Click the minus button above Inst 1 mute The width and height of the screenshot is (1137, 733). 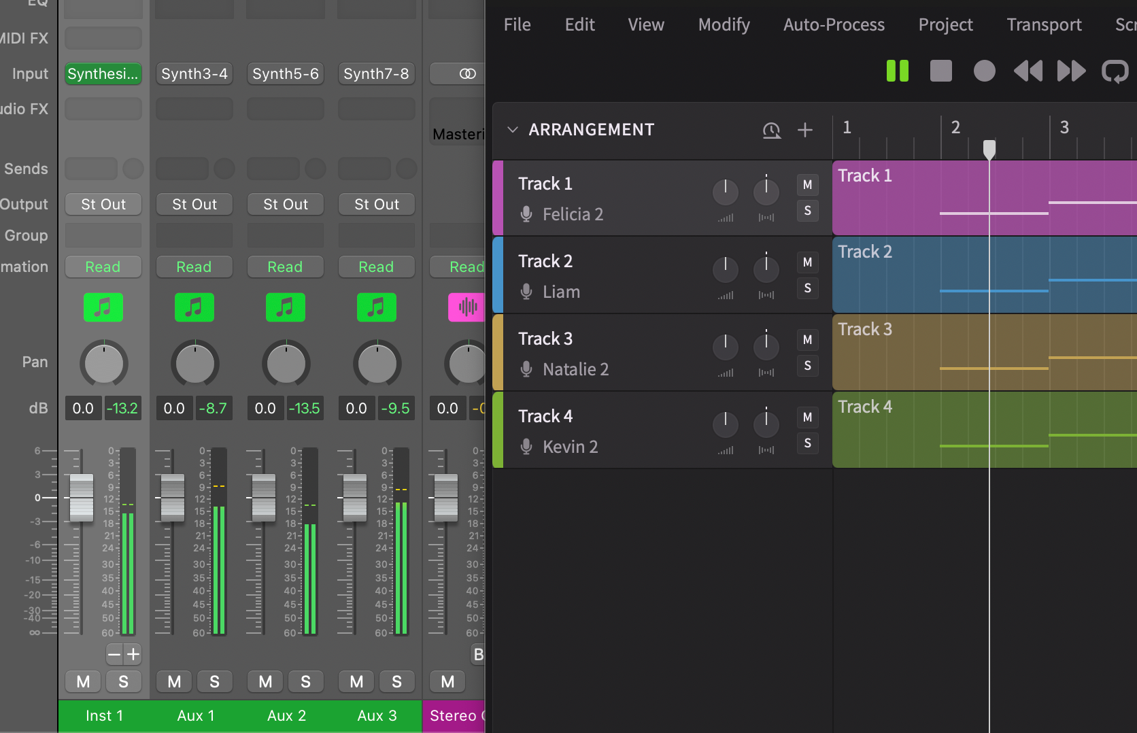(114, 654)
